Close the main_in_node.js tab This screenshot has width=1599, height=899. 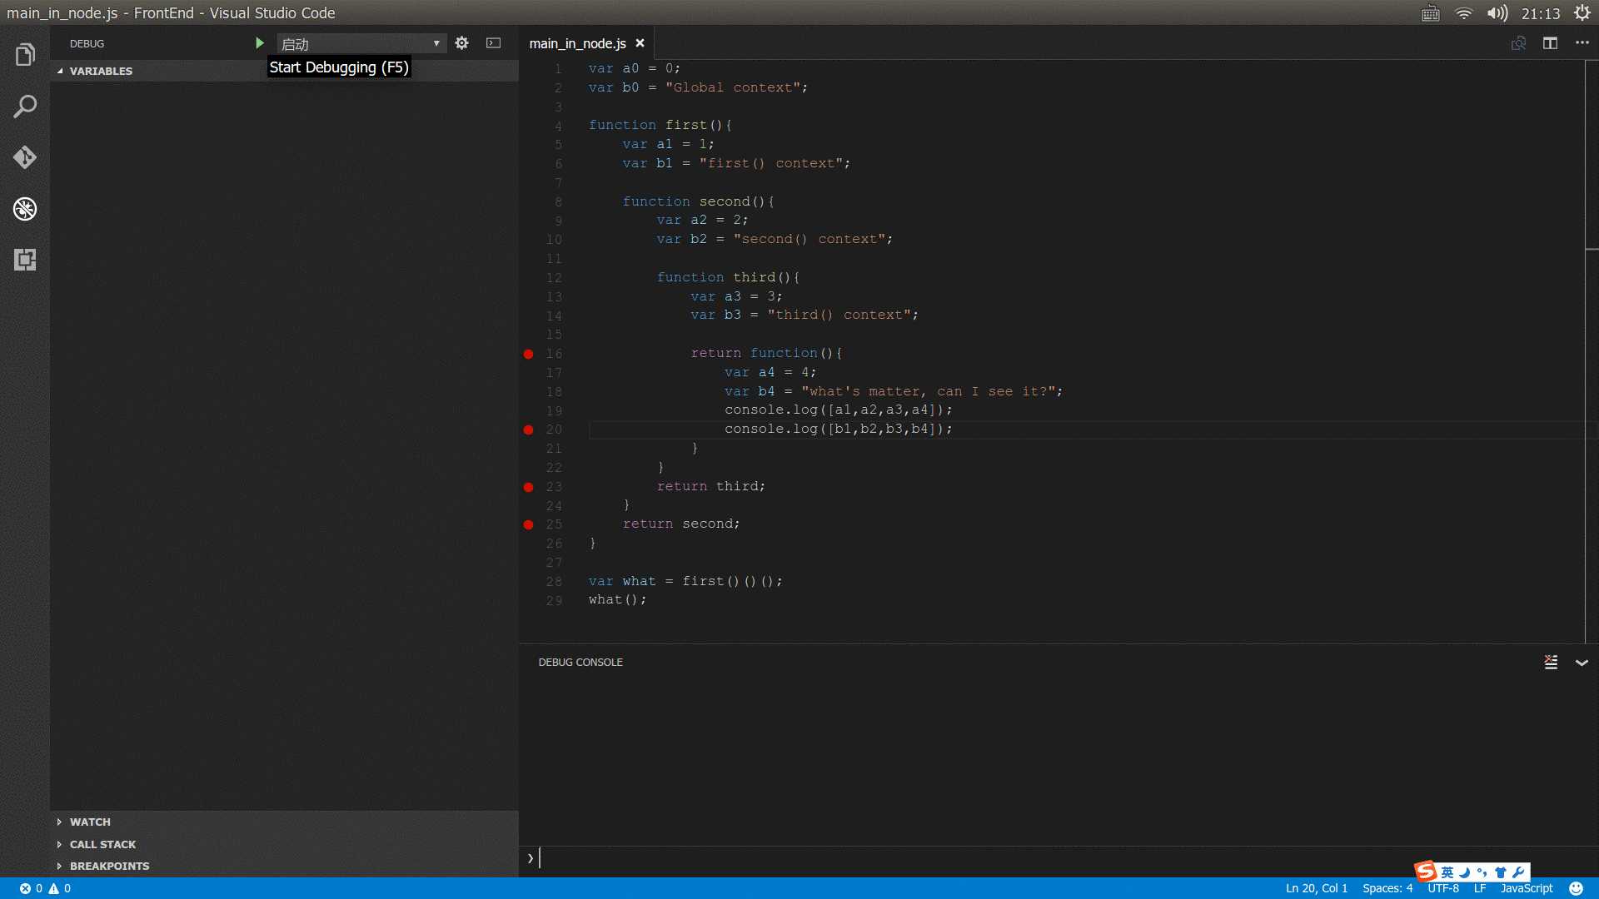click(x=640, y=43)
